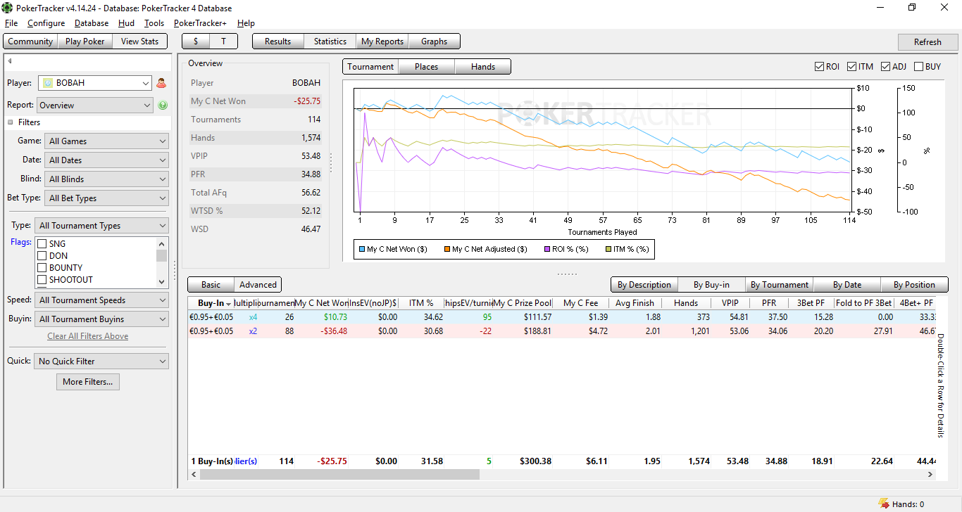
Task: Click the PokerTracker icon in the title bar
Action: [x=7, y=7]
